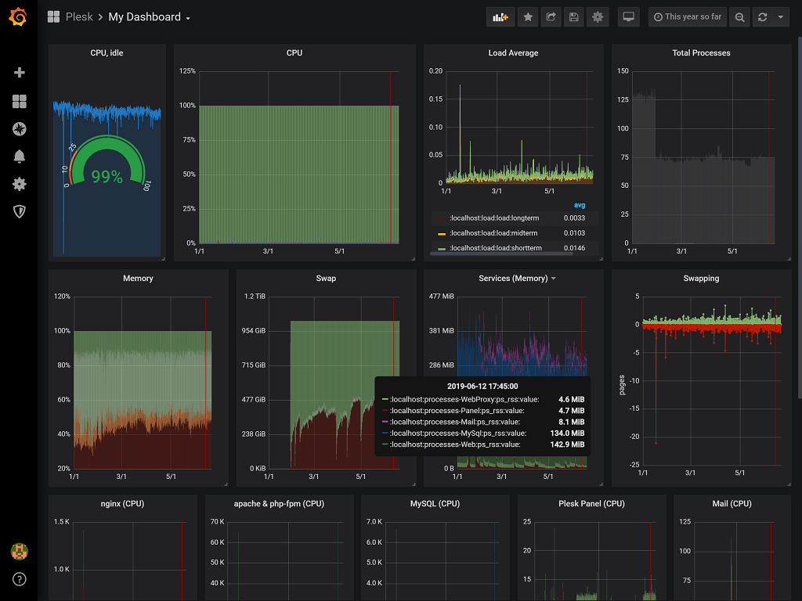The width and height of the screenshot is (802, 601).
Task: Open the Share dashboard icon
Action: 551,16
